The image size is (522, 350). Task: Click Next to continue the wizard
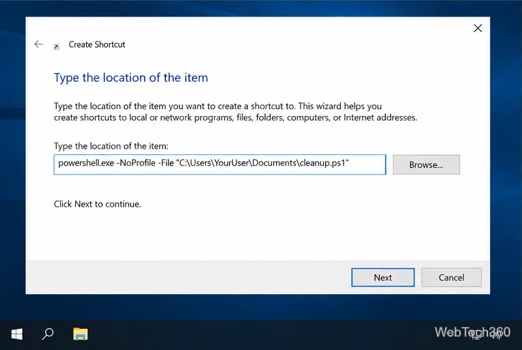tap(383, 277)
